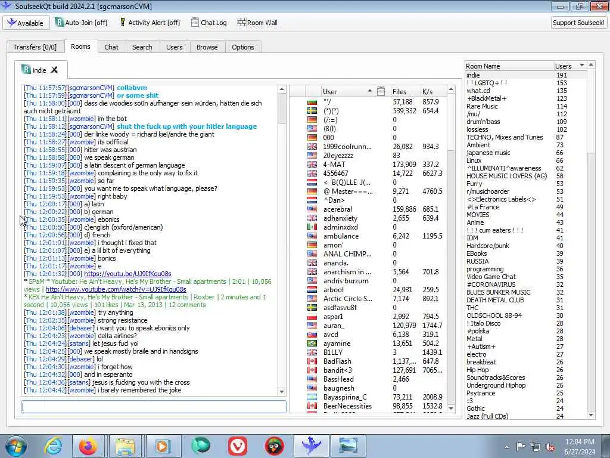This screenshot has width=610, height=458.
Task: Switch to the Browse tab
Action: [x=207, y=47]
